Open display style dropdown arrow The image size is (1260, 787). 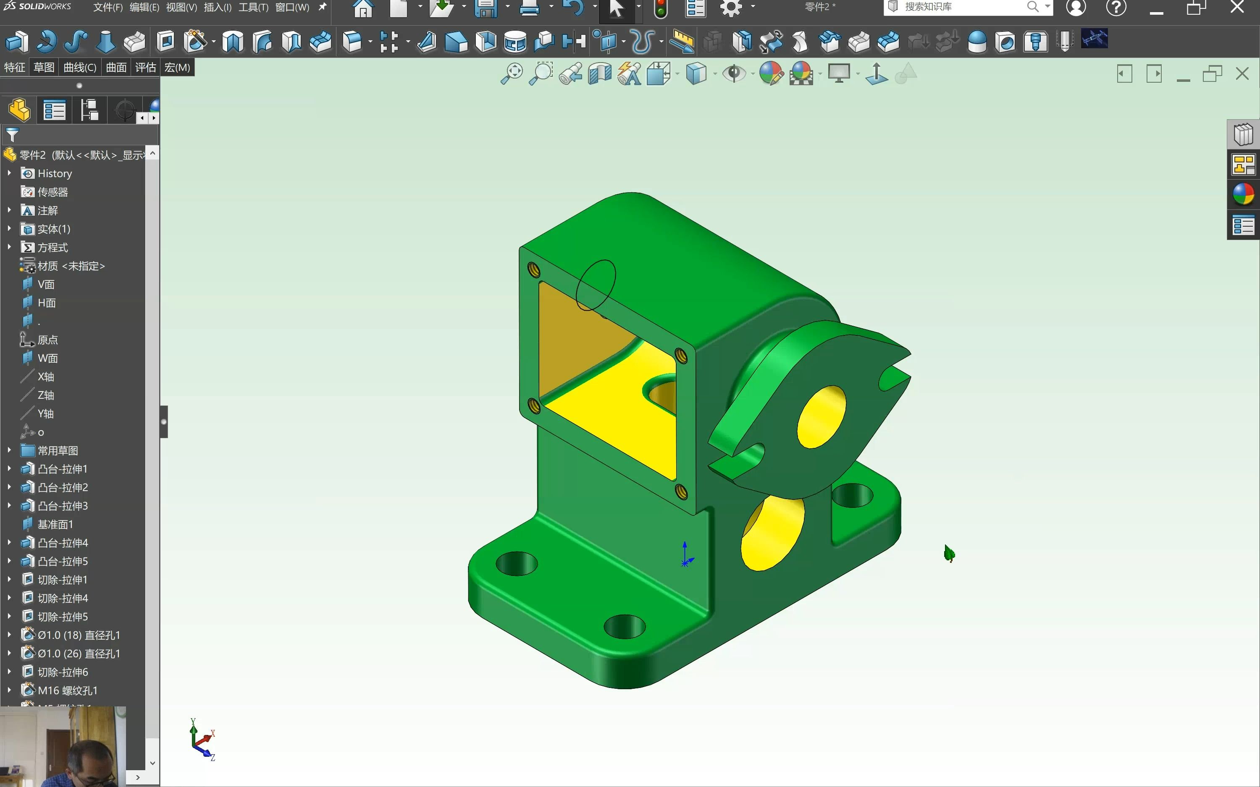[715, 74]
